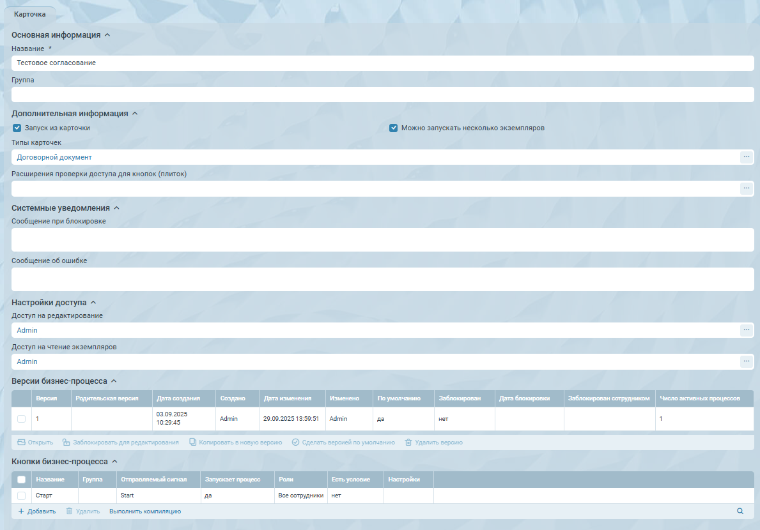This screenshot has width=760, height=530.
Task: Check the select-all checkbox in buttons table header
Action: point(22,480)
